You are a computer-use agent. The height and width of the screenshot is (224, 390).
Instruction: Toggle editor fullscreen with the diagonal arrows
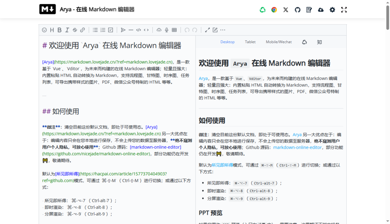(x=207, y=30)
